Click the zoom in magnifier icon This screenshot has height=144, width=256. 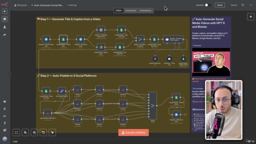click(25, 132)
